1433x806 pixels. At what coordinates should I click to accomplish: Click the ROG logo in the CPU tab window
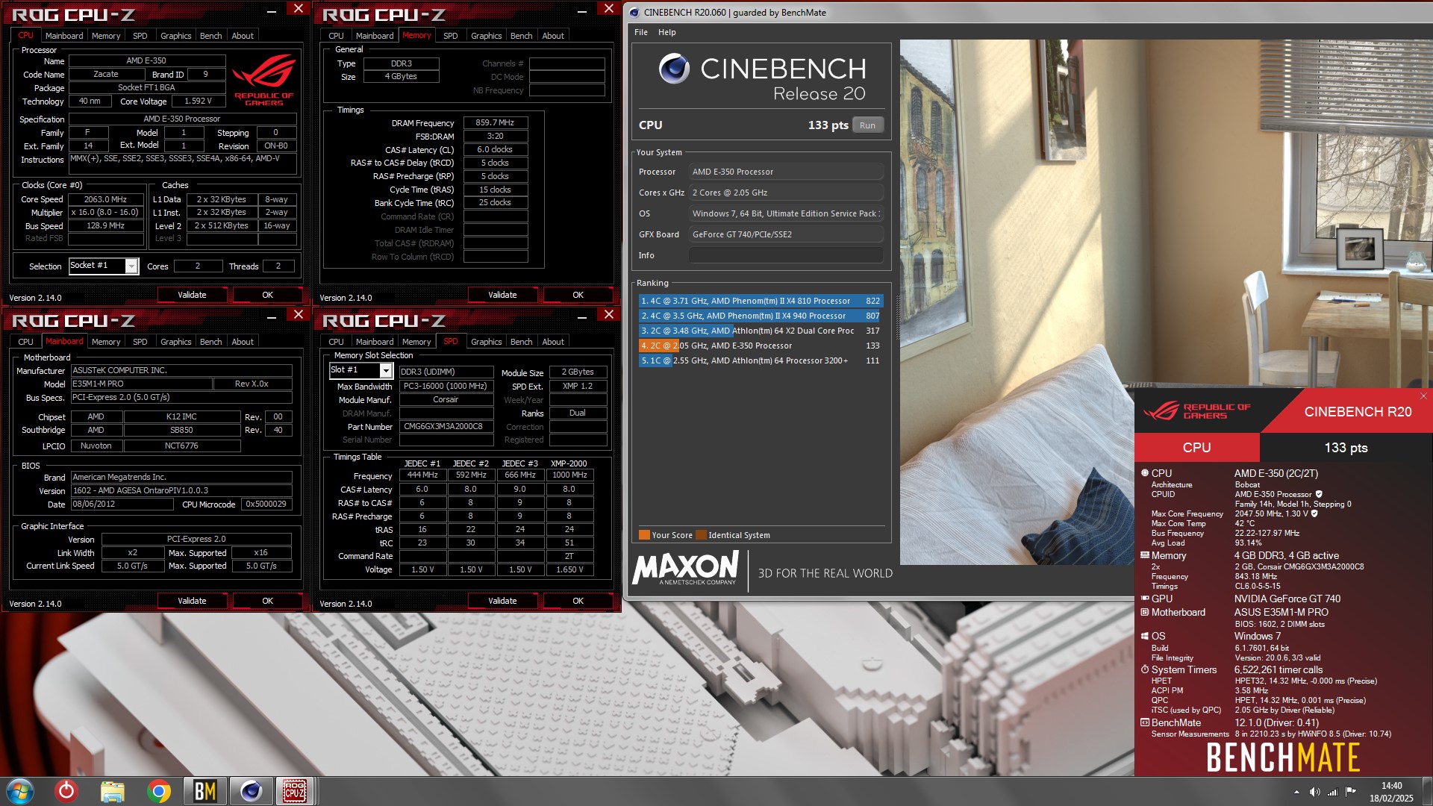pos(264,81)
